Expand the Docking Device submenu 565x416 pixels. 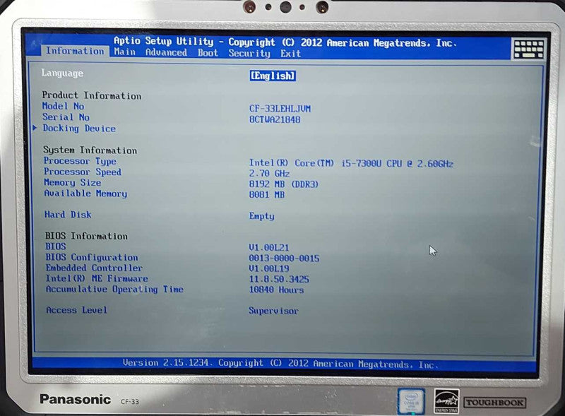[x=79, y=129]
